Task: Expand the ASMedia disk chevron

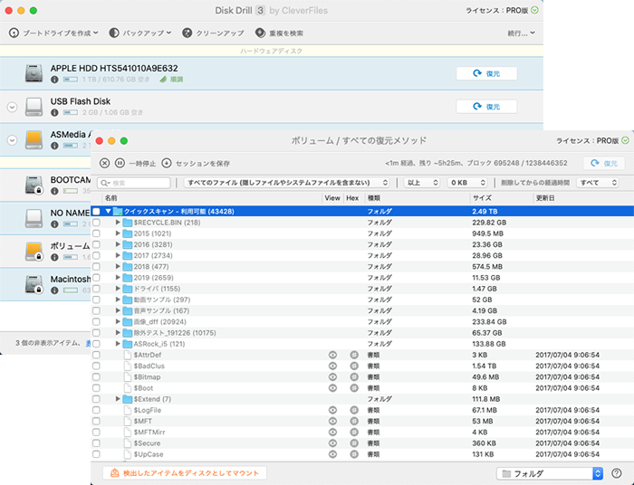Action: (12, 140)
